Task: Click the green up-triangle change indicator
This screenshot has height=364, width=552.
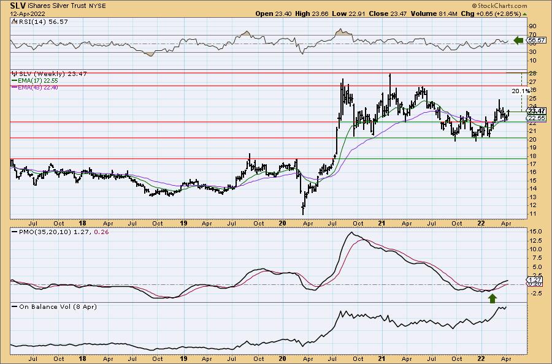Action: 524,14
